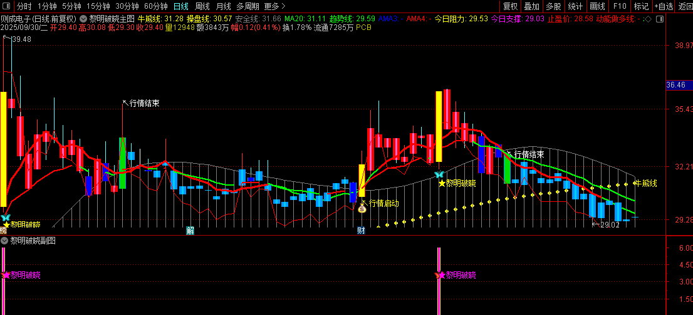Image resolution: width=693 pixels, height=315 pixels.
Task: Click the 39.48 high price label
Action: click(x=22, y=39)
